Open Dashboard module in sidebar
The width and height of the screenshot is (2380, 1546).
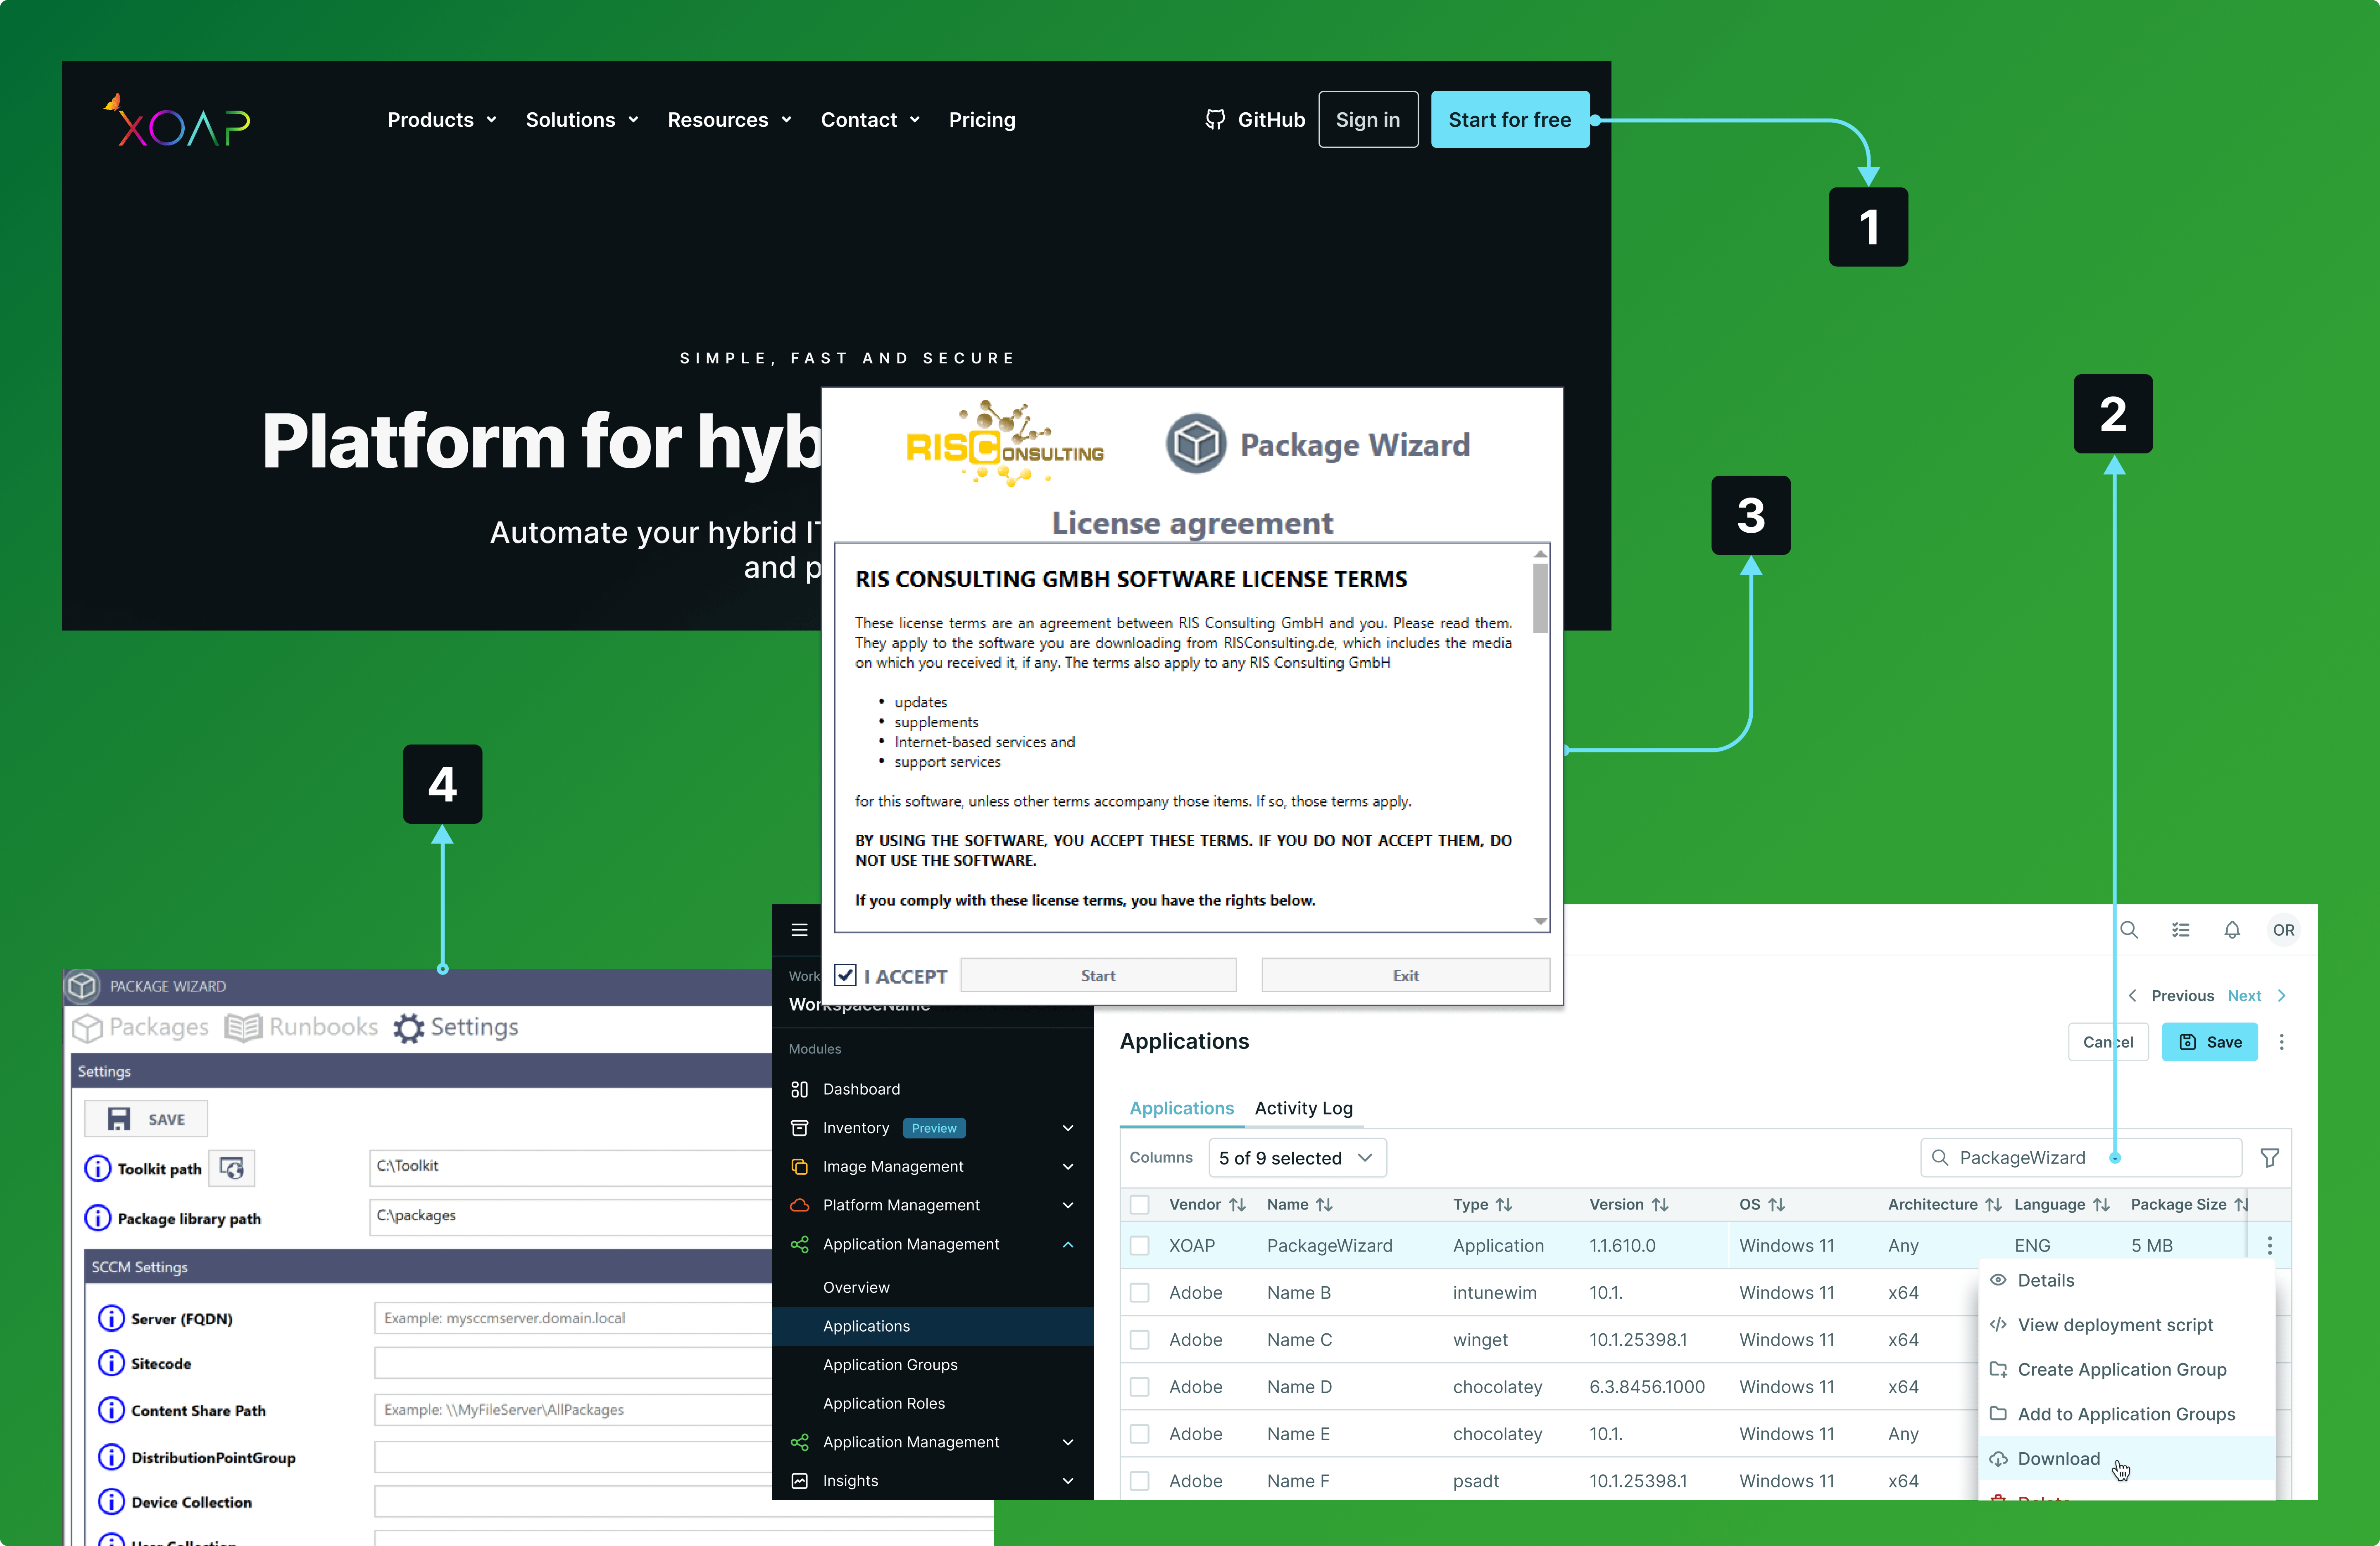click(861, 1089)
